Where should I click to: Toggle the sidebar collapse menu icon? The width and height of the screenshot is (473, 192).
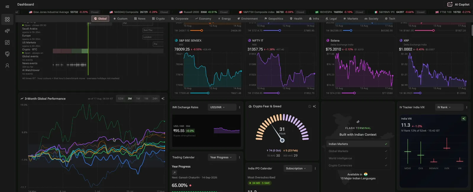[x=7, y=6]
